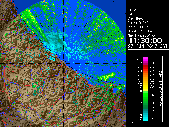Click the Height:1.5 km text
Viewport: 169px width, 127px height.
coord(140,31)
